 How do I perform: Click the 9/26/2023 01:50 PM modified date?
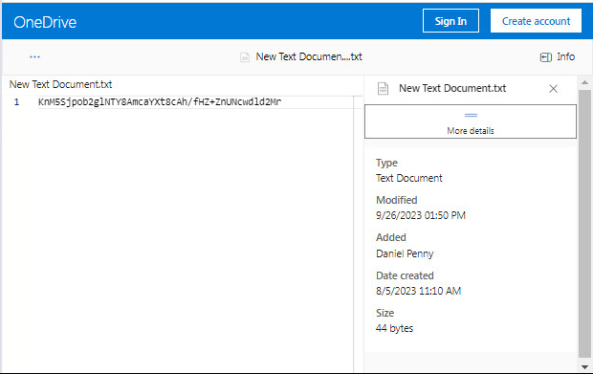(x=421, y=215)
